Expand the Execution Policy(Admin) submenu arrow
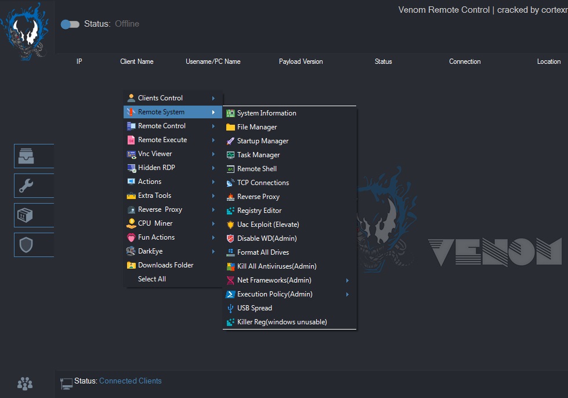Image resolution: width=568 pixels, height=398 pixels. click(x=347, y=294)
